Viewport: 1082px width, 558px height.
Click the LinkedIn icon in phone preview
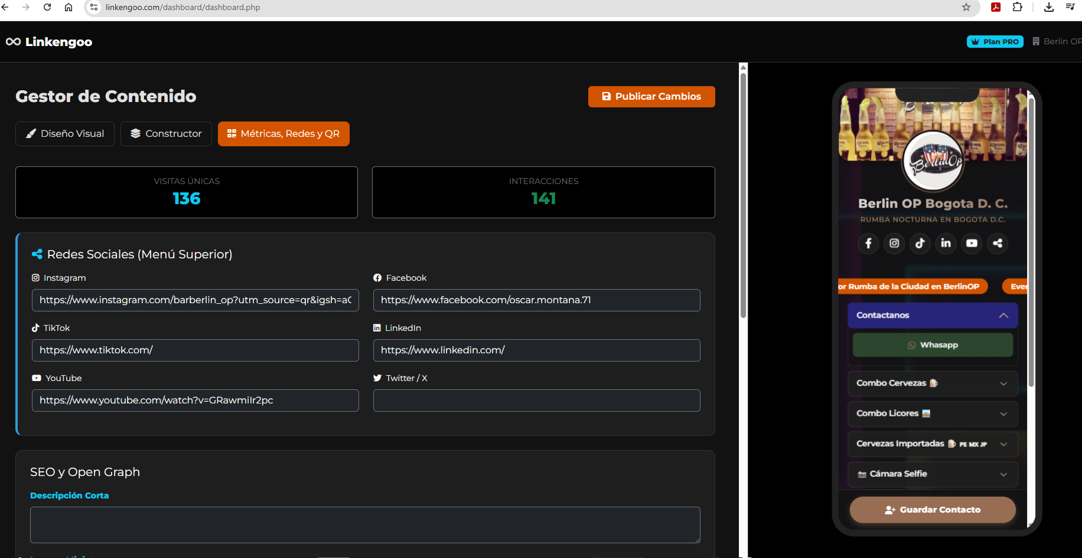(946, 243)
